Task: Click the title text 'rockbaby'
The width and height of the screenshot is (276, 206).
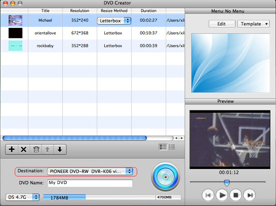Action: pyautogui.click(x=45, y=46)
